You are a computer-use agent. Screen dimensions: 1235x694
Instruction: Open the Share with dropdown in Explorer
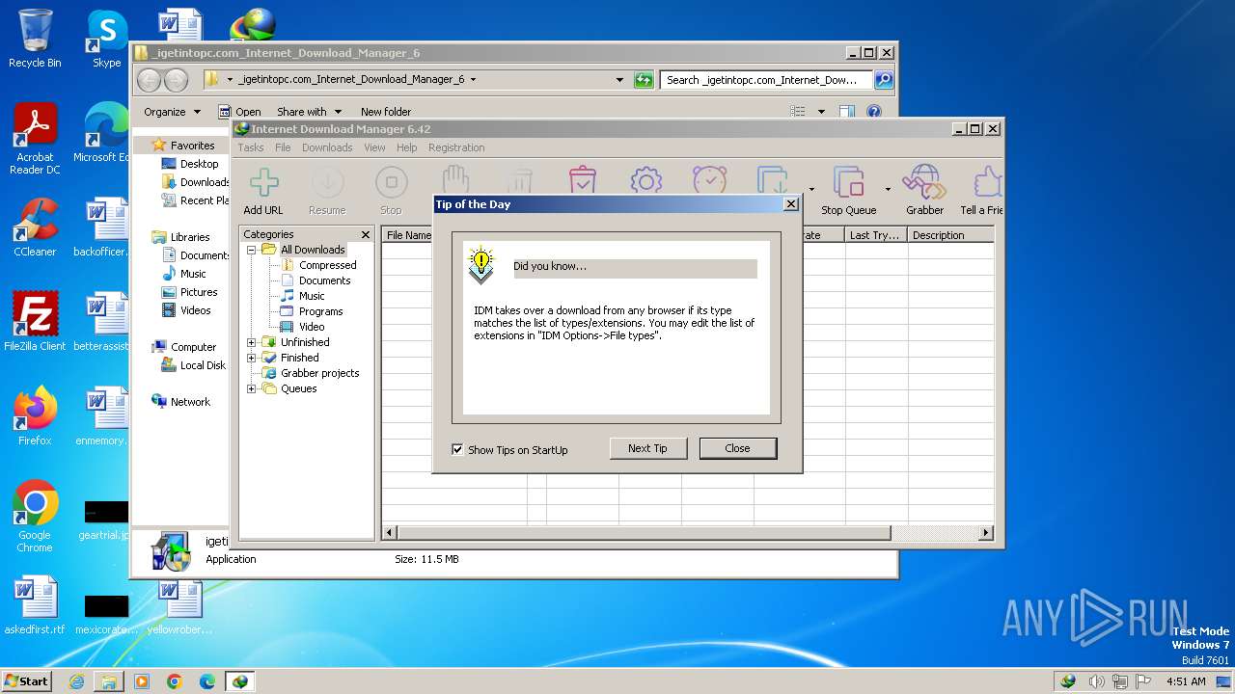[x=309, y=112]
